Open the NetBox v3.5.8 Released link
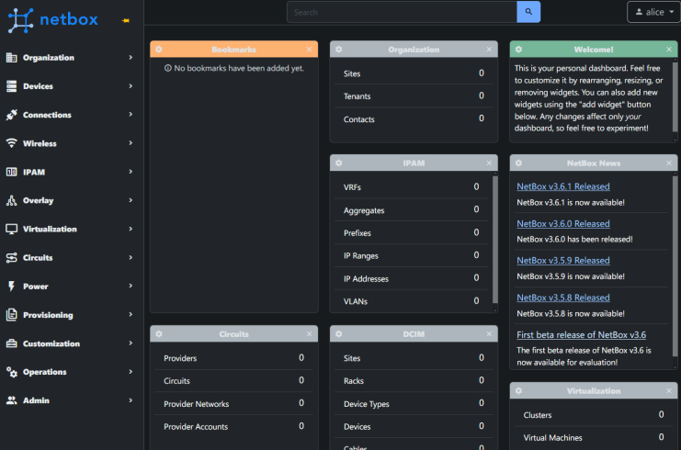Screen dimensions: 681x450 point(562,298)
